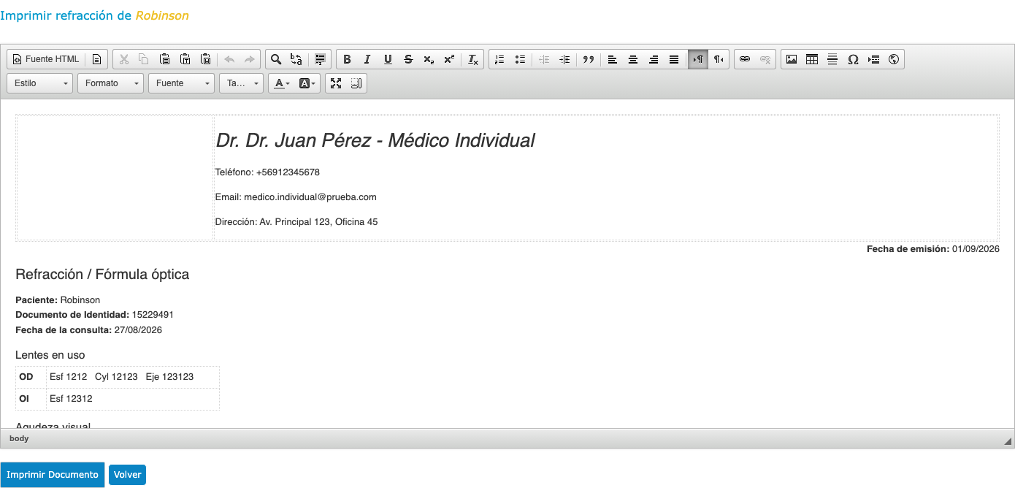The width and height of the screenshot is (1015, 488).
Task: Click the Imprimir Documento button
Action: pyautogui.click(x=53, y=475)
